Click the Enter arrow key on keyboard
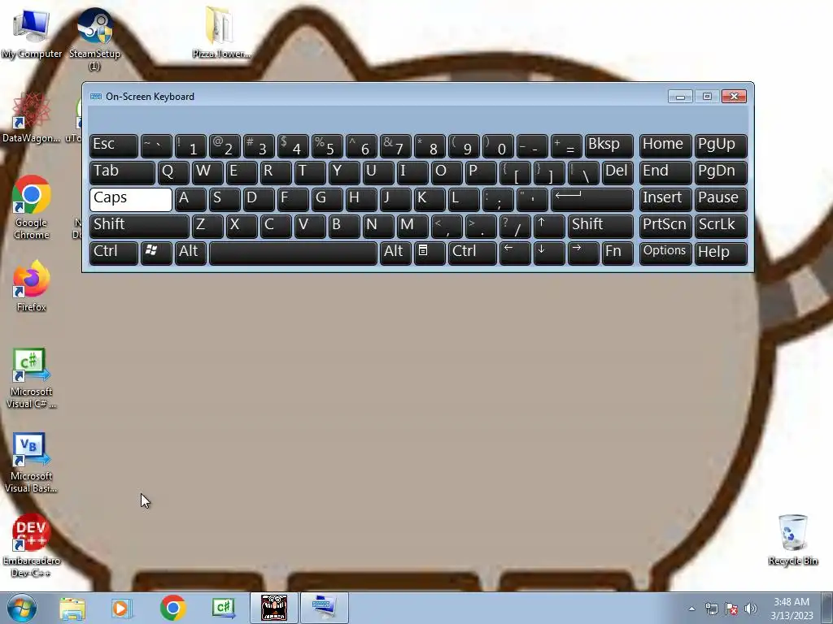This screenshot has height=624, width=833. (x=592, y=200)
